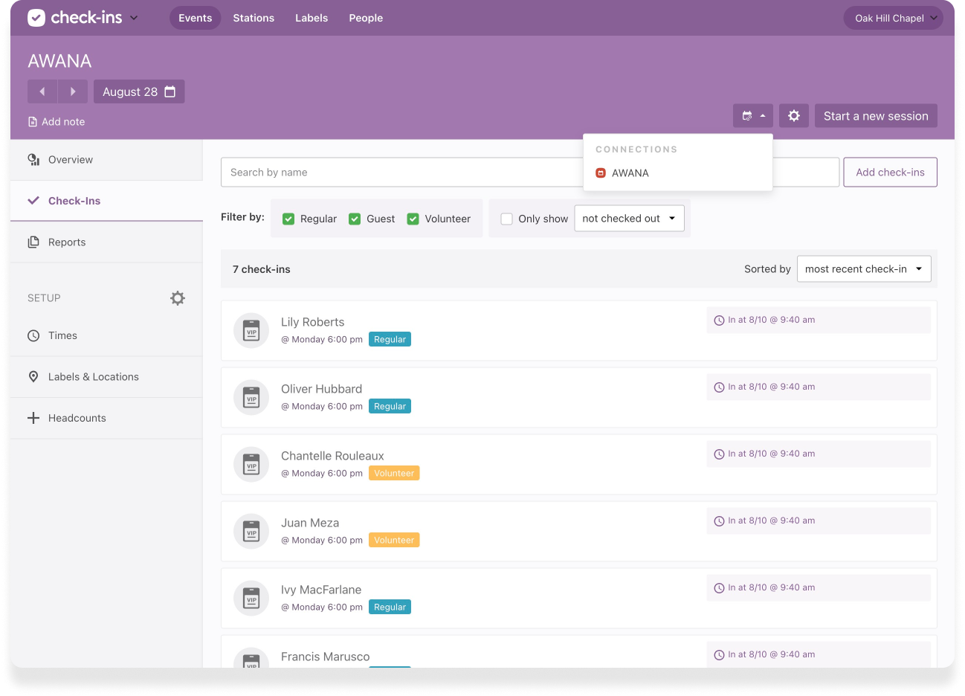Click the Start a new session button
The image size is (965, 696).
click(876, 116)
